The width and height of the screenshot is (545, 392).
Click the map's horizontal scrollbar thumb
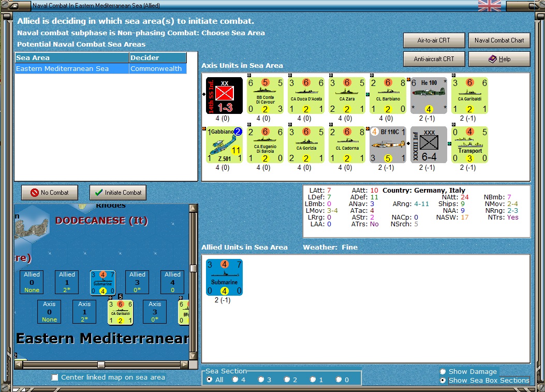(101, 365)
